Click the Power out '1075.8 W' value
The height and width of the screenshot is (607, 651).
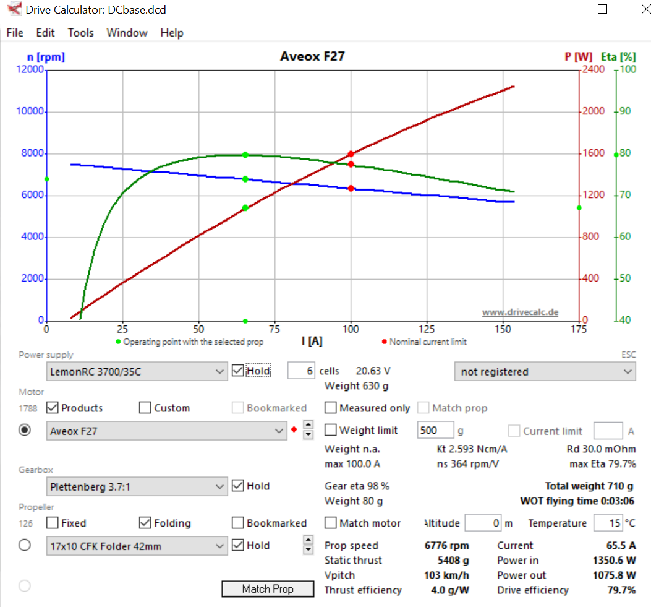[614, 575]
